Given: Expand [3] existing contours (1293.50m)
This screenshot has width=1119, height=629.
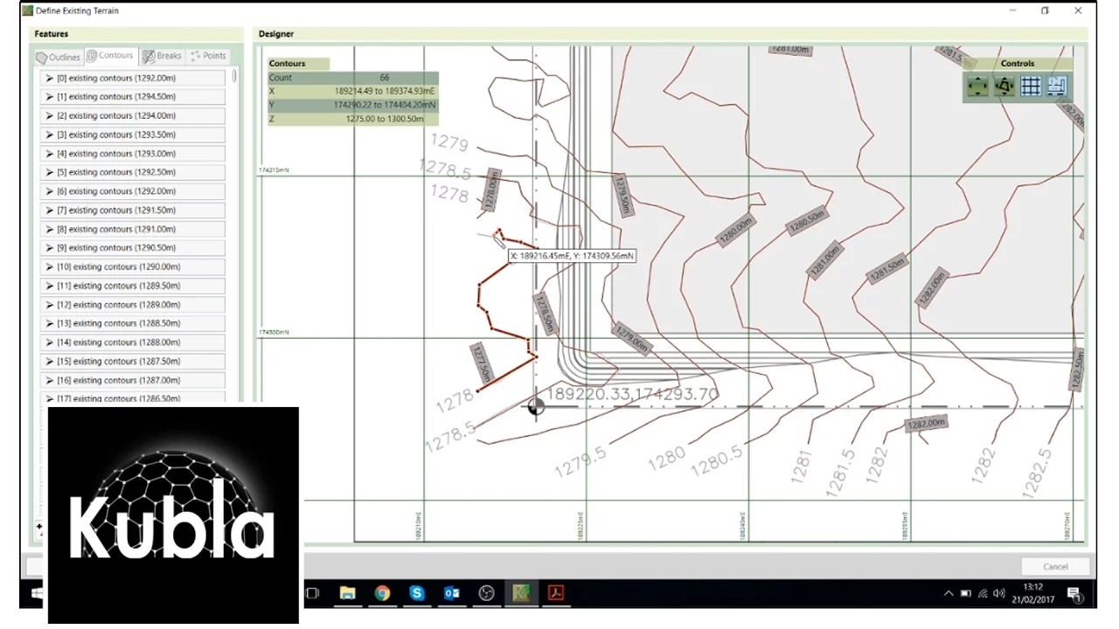Looking at the screenshot, I should tap(49, 135).
